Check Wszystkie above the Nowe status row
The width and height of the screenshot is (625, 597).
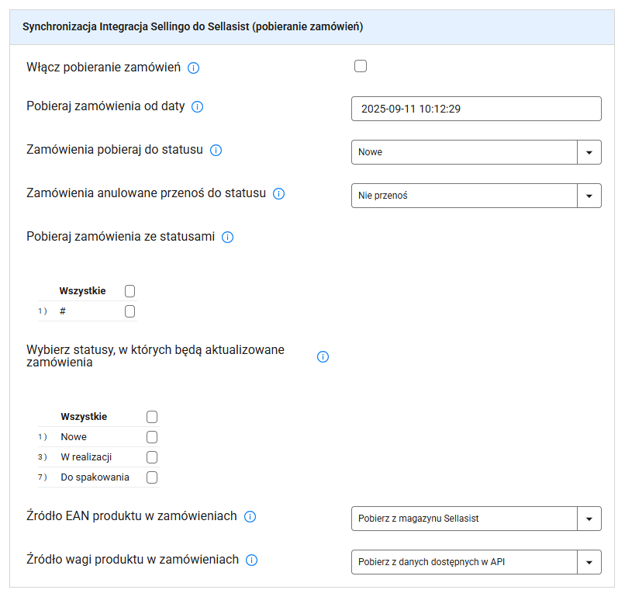152,417
